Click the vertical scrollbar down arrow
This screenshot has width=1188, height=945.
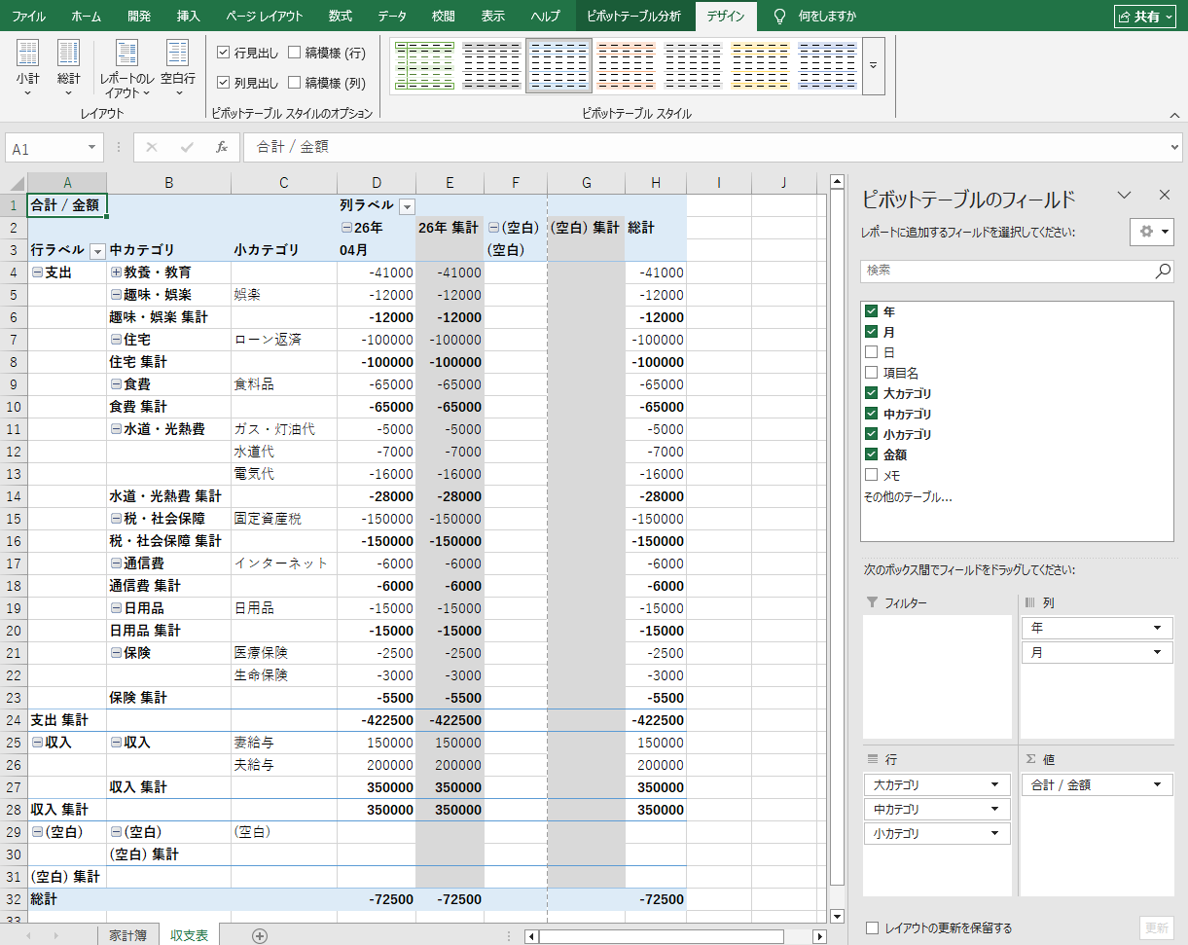pos(837,916)
